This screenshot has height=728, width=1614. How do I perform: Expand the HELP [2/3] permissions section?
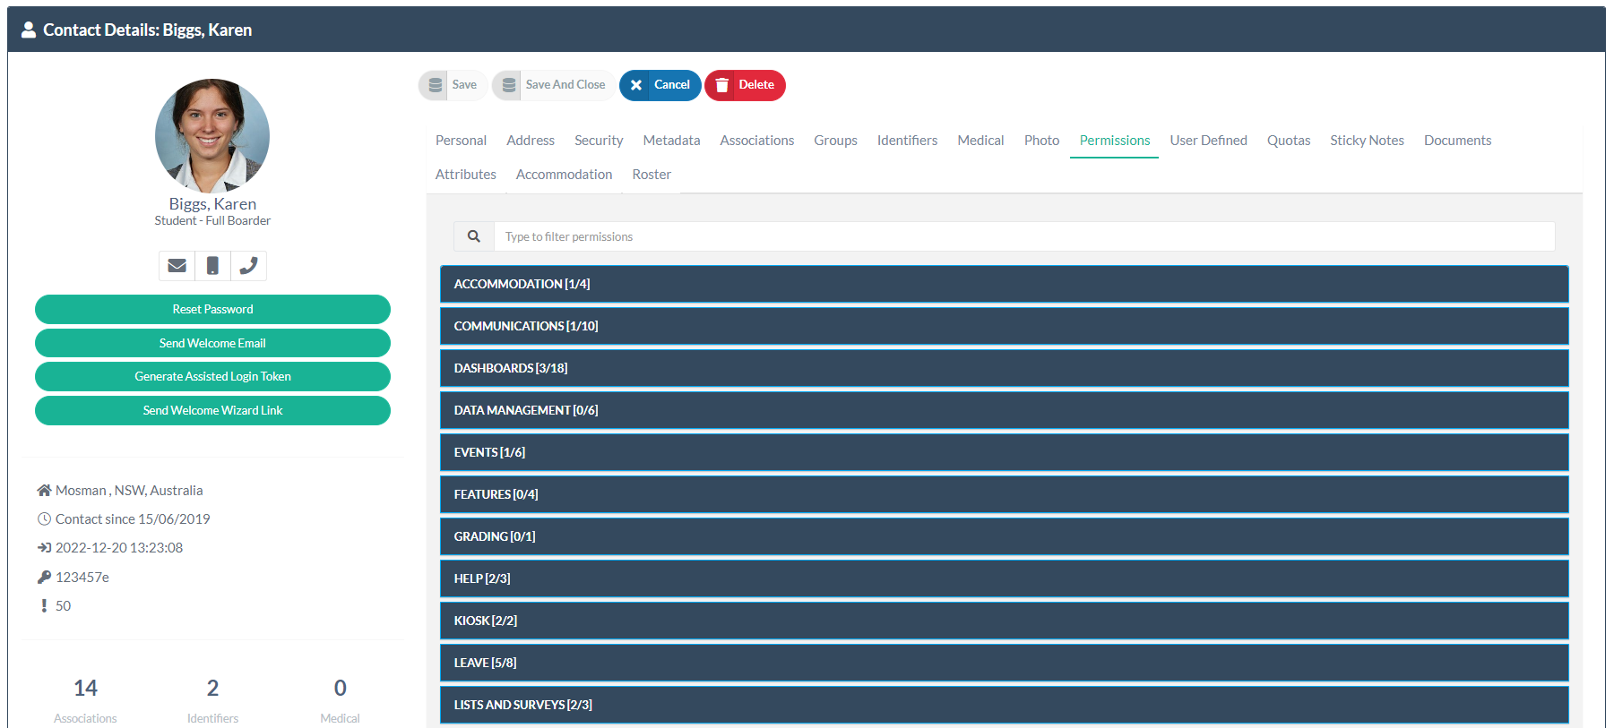(1005, 578)
